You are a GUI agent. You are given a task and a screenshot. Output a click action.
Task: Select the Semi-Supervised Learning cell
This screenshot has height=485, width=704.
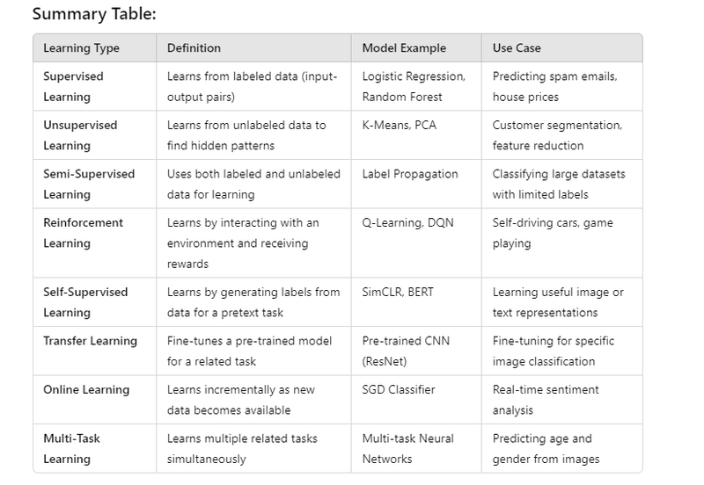click(x=89, y=185)
